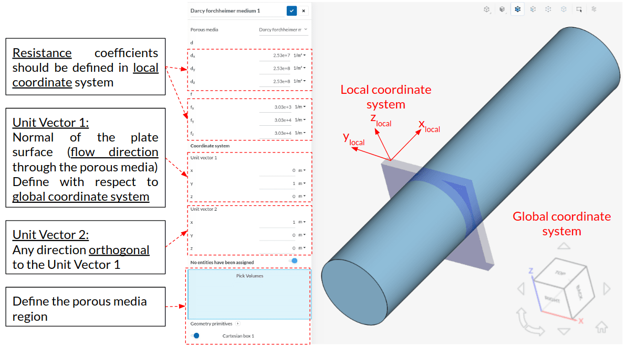The width and height of the screenshot is (626, 348).
Task: Click the home view icon
Action: [x=601, y=327]
